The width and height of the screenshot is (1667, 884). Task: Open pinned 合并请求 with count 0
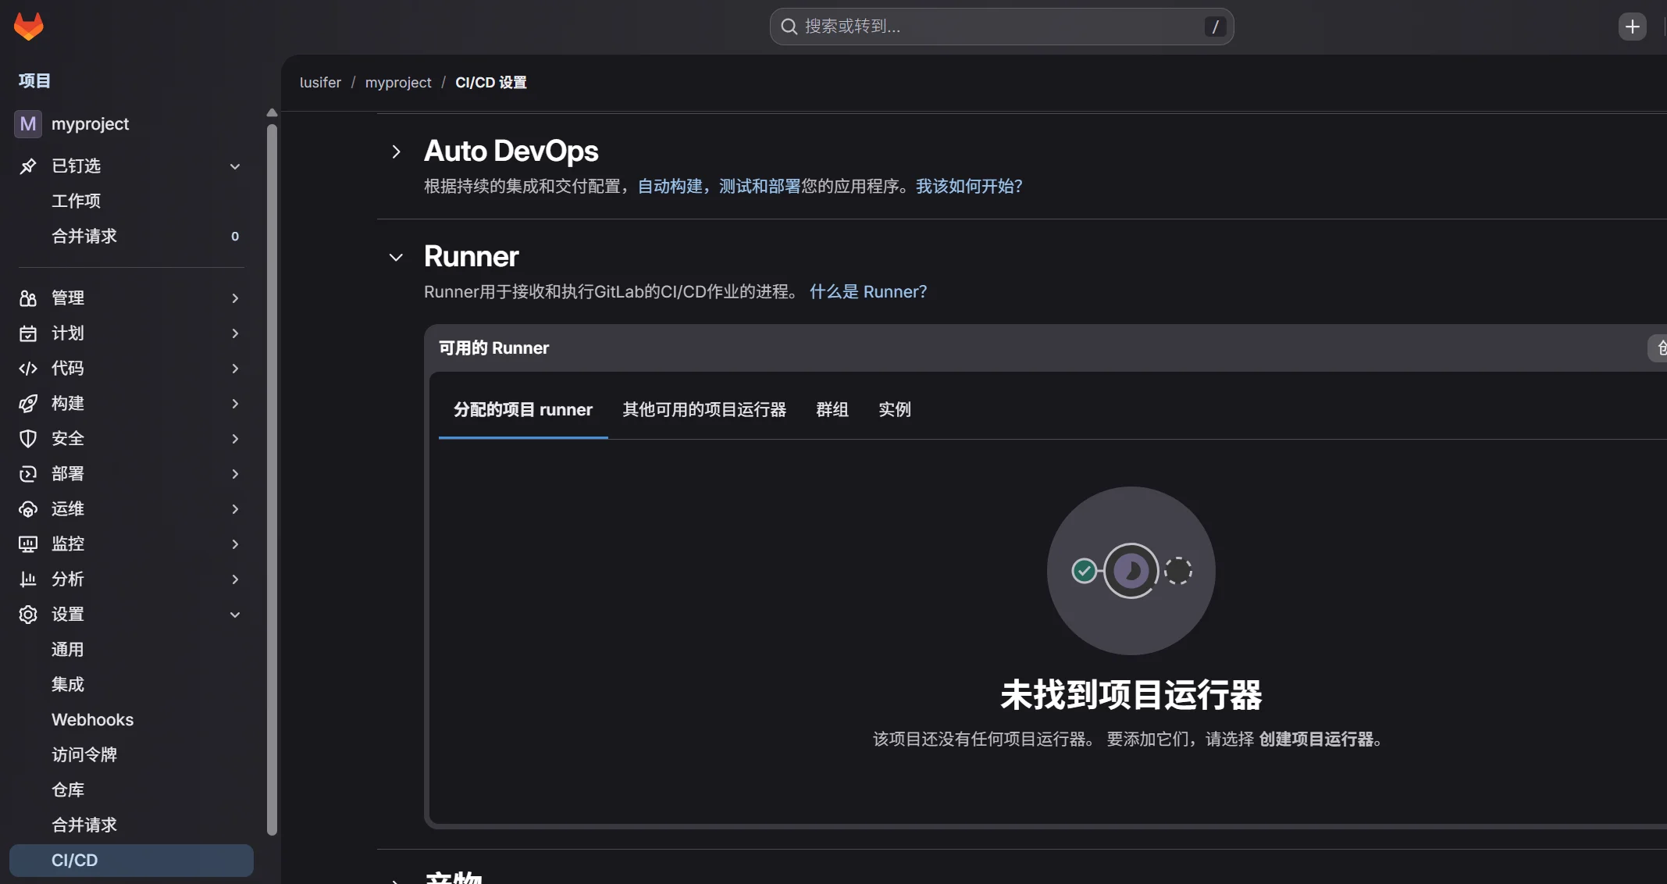131,236
